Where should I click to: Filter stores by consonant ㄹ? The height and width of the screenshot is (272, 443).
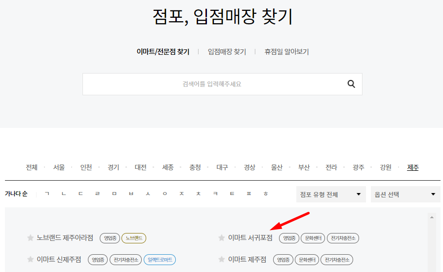pyautogui.click(x=97, y=194)
